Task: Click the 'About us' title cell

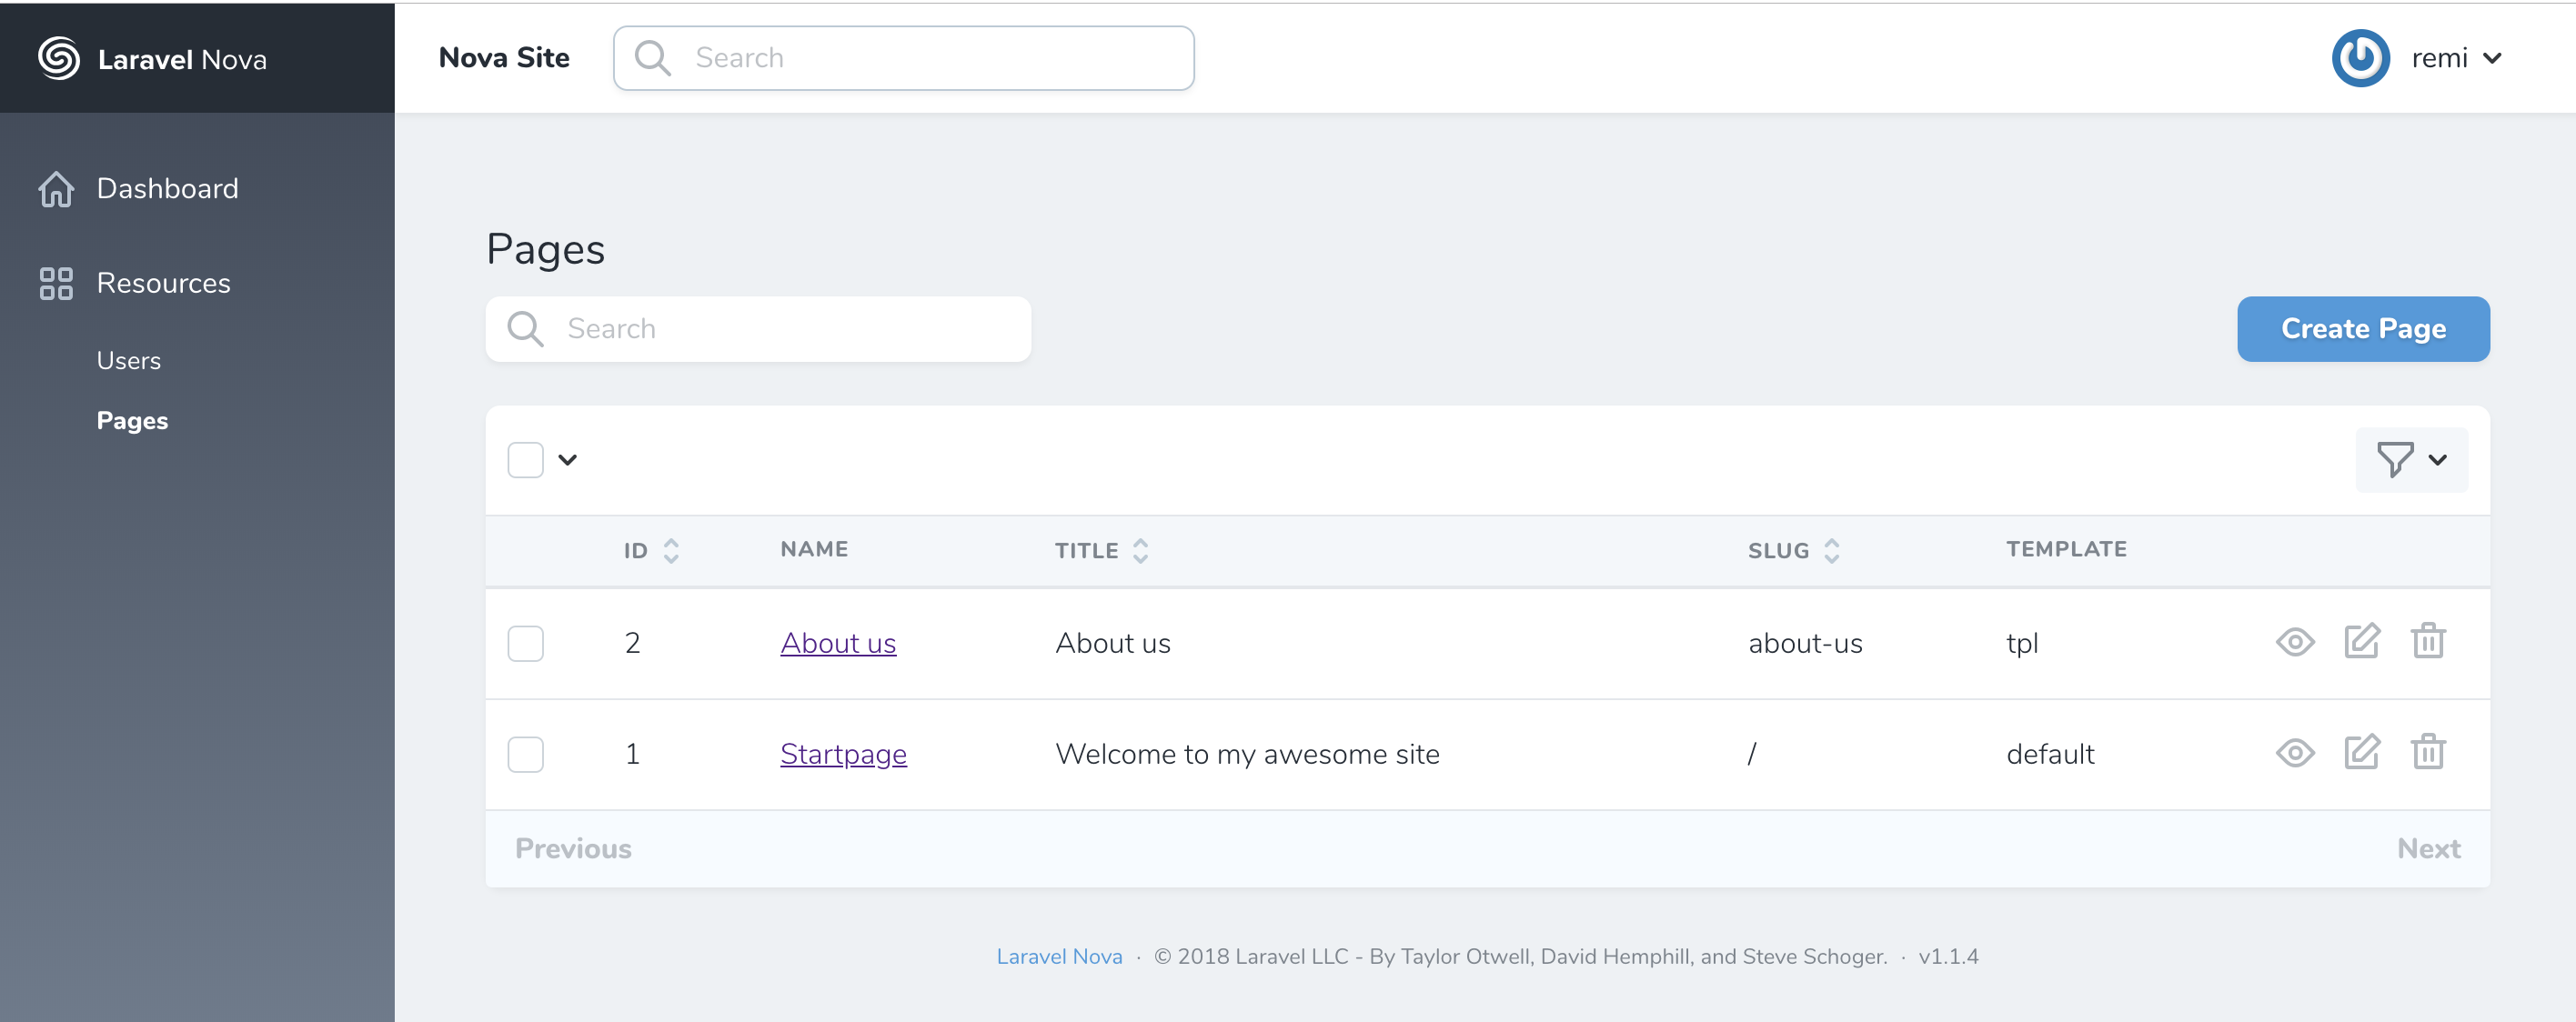Action: (1112, 643)
